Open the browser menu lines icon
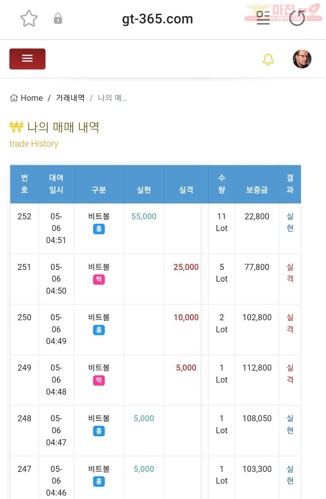326x499 pixels. click(x=263, y=18)
